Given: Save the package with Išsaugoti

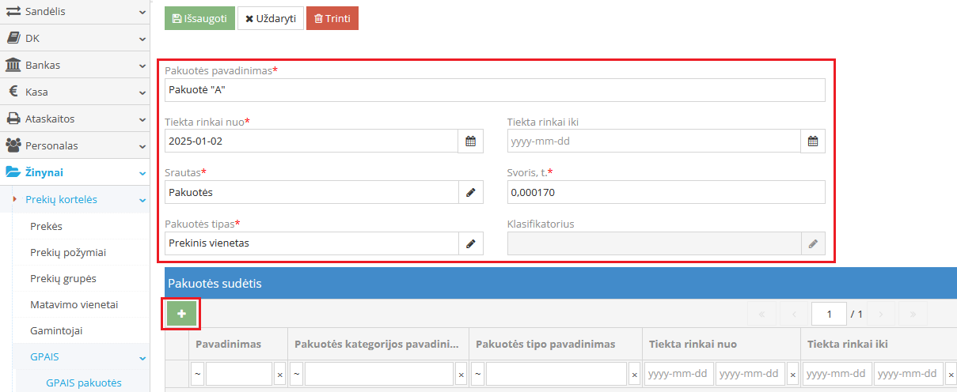Looking at the screenshot, I should tap(199, 18).
